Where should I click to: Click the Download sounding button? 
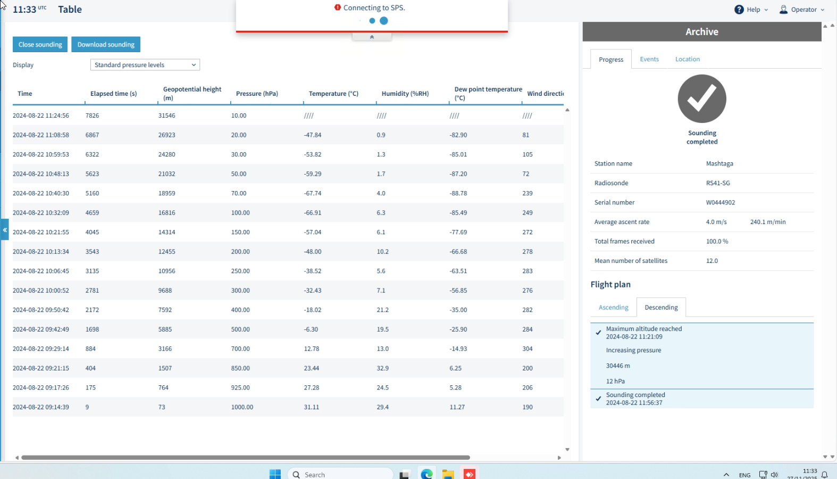[x=106, y=44]
